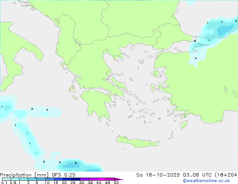The width and height of the screenshot is (238, 184).
Task: Click the '45' legend scale label
Action: pos(107,182)
